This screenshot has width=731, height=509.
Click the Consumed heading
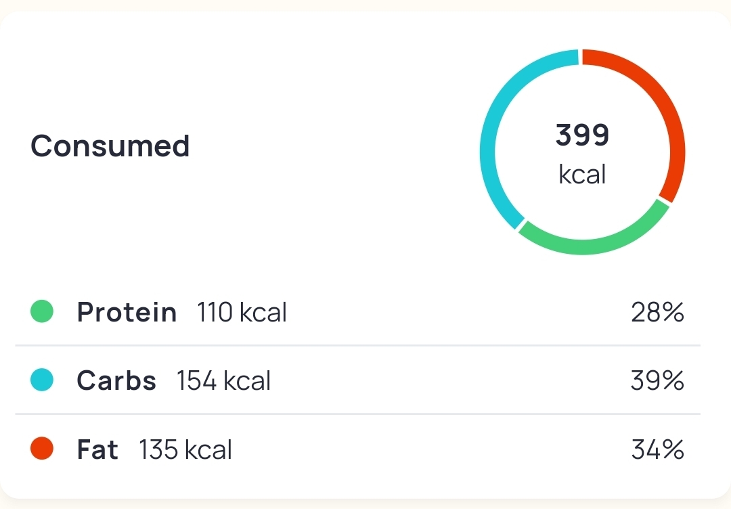(x=110, y=146)
